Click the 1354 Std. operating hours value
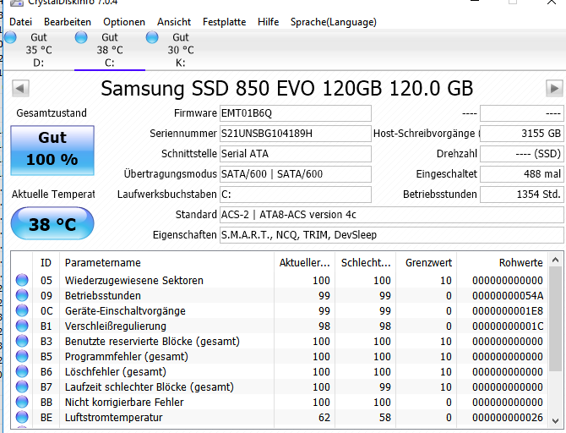The width and height of the screenshot is (566, 433). tap(521, 195)
